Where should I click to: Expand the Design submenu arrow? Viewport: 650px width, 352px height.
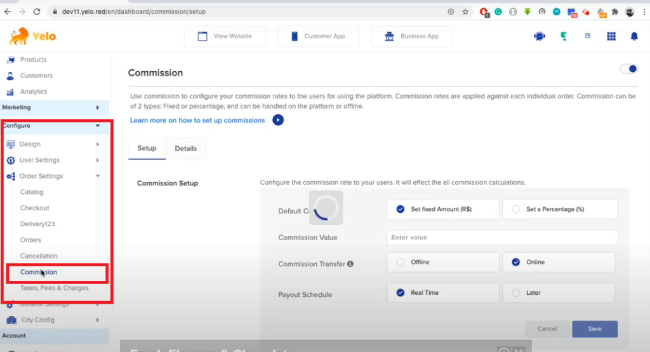click(97, 144)
